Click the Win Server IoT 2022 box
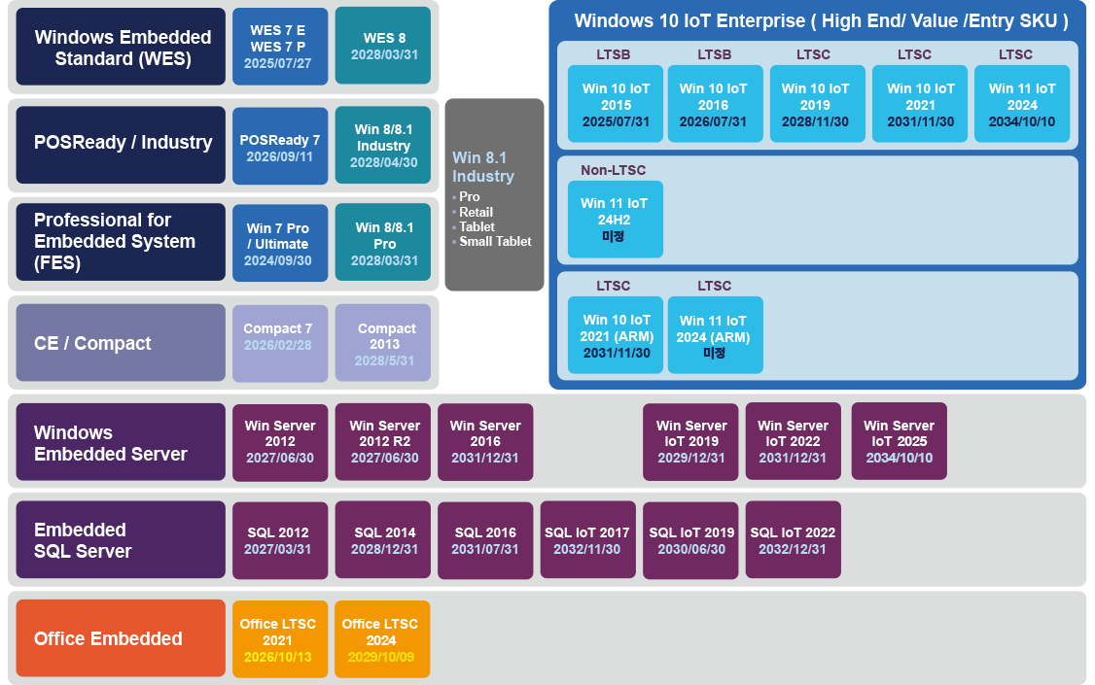The image size is (1095, 685). click(x=794, y=441)
